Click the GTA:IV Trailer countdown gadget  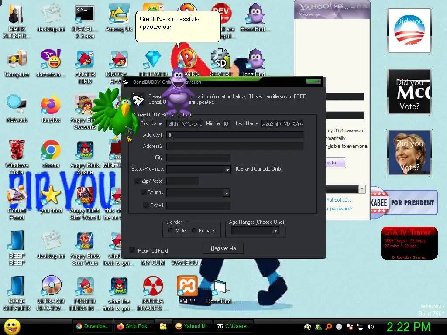[409, 243]
